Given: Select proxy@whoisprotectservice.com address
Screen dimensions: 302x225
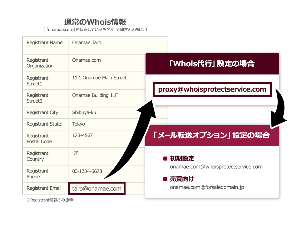Looking at the screenshot, I should [x=212, y=89].
